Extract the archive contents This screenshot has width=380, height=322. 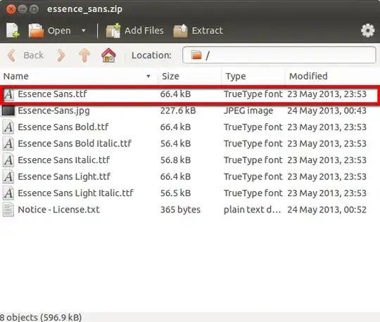[x=198, y=30]
